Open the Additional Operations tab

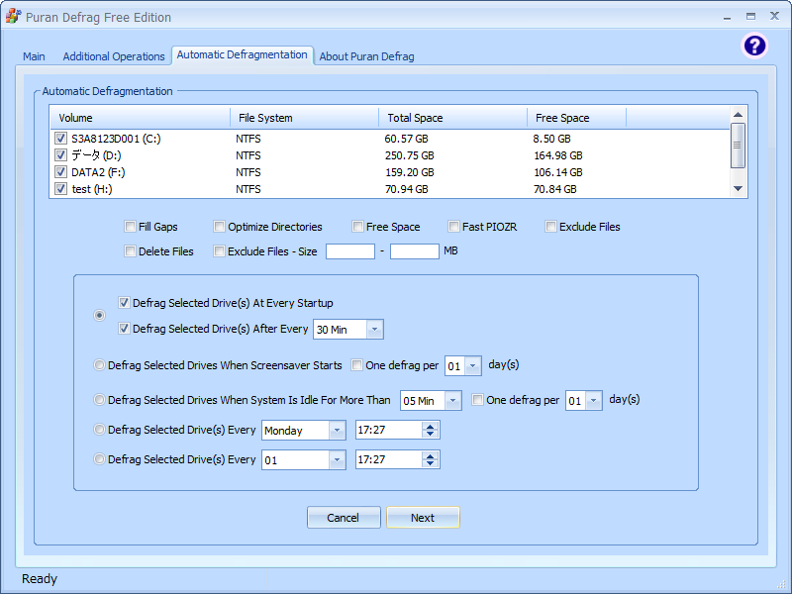click(x=114, y=56)
